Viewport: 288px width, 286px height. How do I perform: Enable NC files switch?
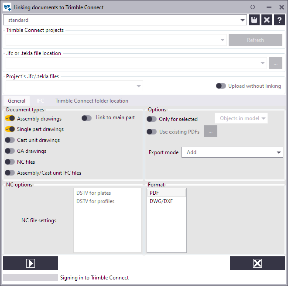(10, 162)
